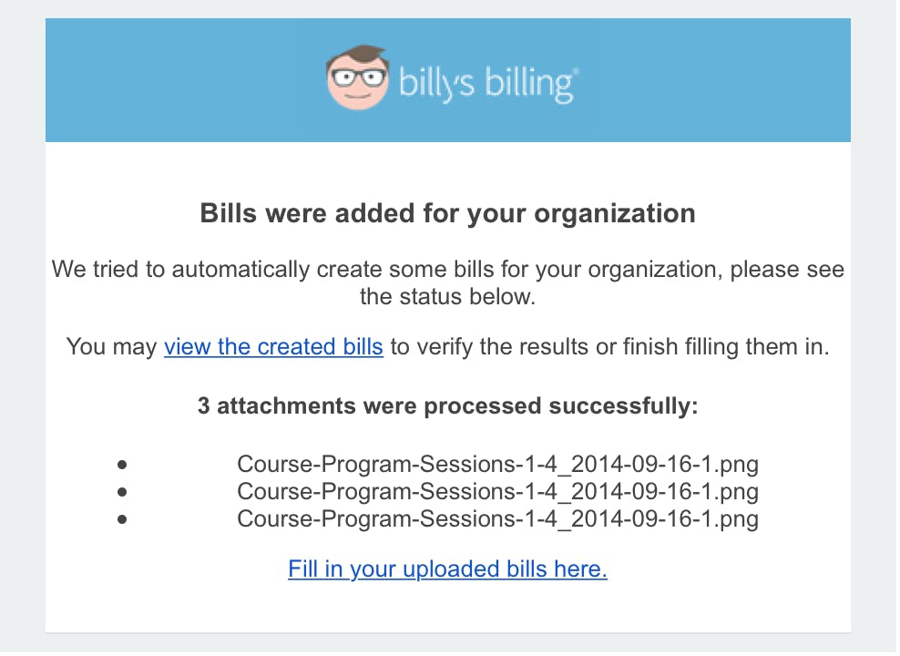Image resolution: width=900 pixels, height=656 pixels.
Task: Follow 'Fill in your uploaded bills here' link
Action: click(447, 569)
